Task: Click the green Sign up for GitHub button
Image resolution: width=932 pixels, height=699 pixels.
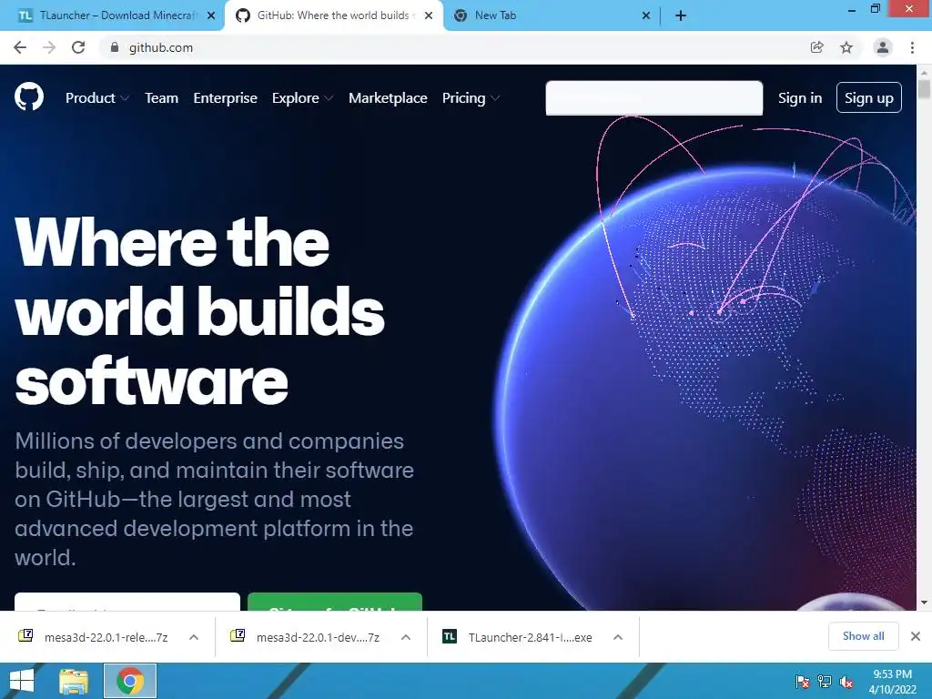Action: (335, 602)
